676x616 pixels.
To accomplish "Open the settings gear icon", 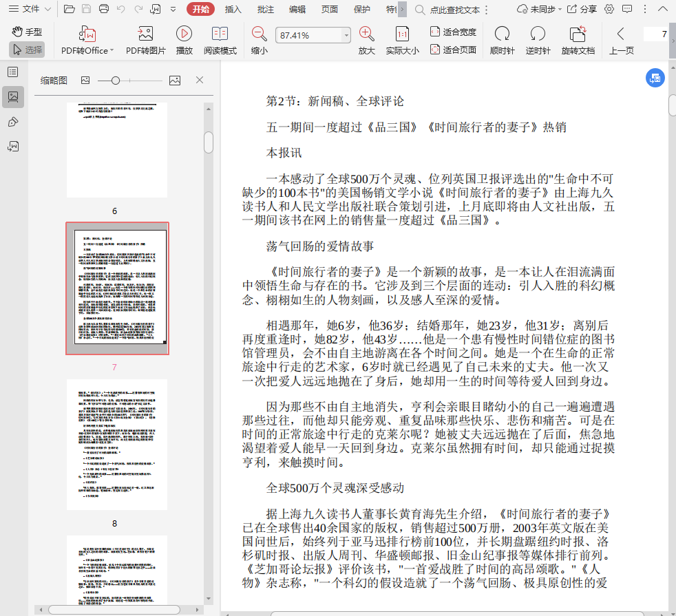I will pyautogui.click(x=609, y=9).
